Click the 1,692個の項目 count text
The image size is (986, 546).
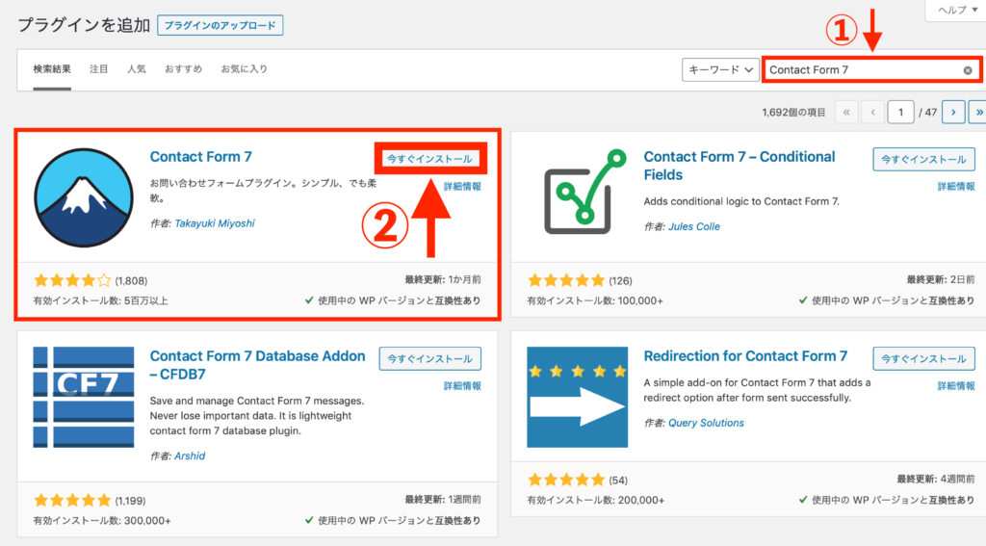793,112
